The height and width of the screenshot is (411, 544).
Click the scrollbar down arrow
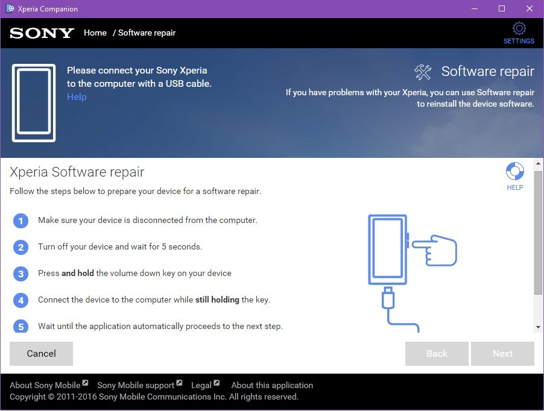point(538,327)
